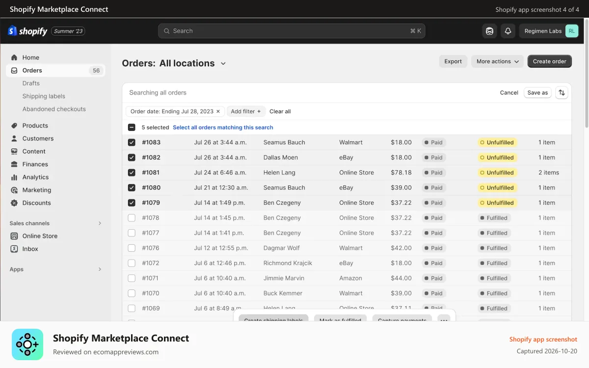Viewport: 589px width, 368px height.
Task: Uncheck order #1082
Action: (132, 158)
